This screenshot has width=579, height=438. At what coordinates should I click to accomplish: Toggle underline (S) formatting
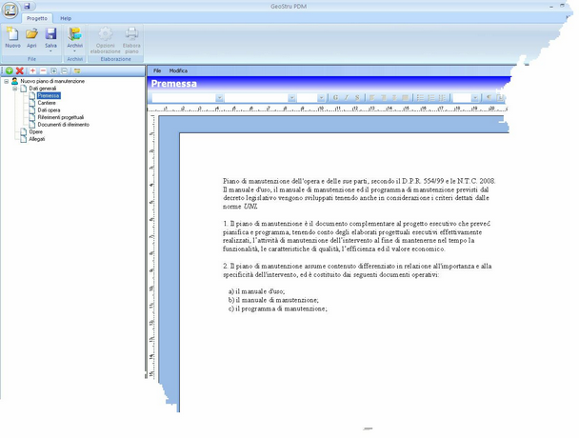357,98
